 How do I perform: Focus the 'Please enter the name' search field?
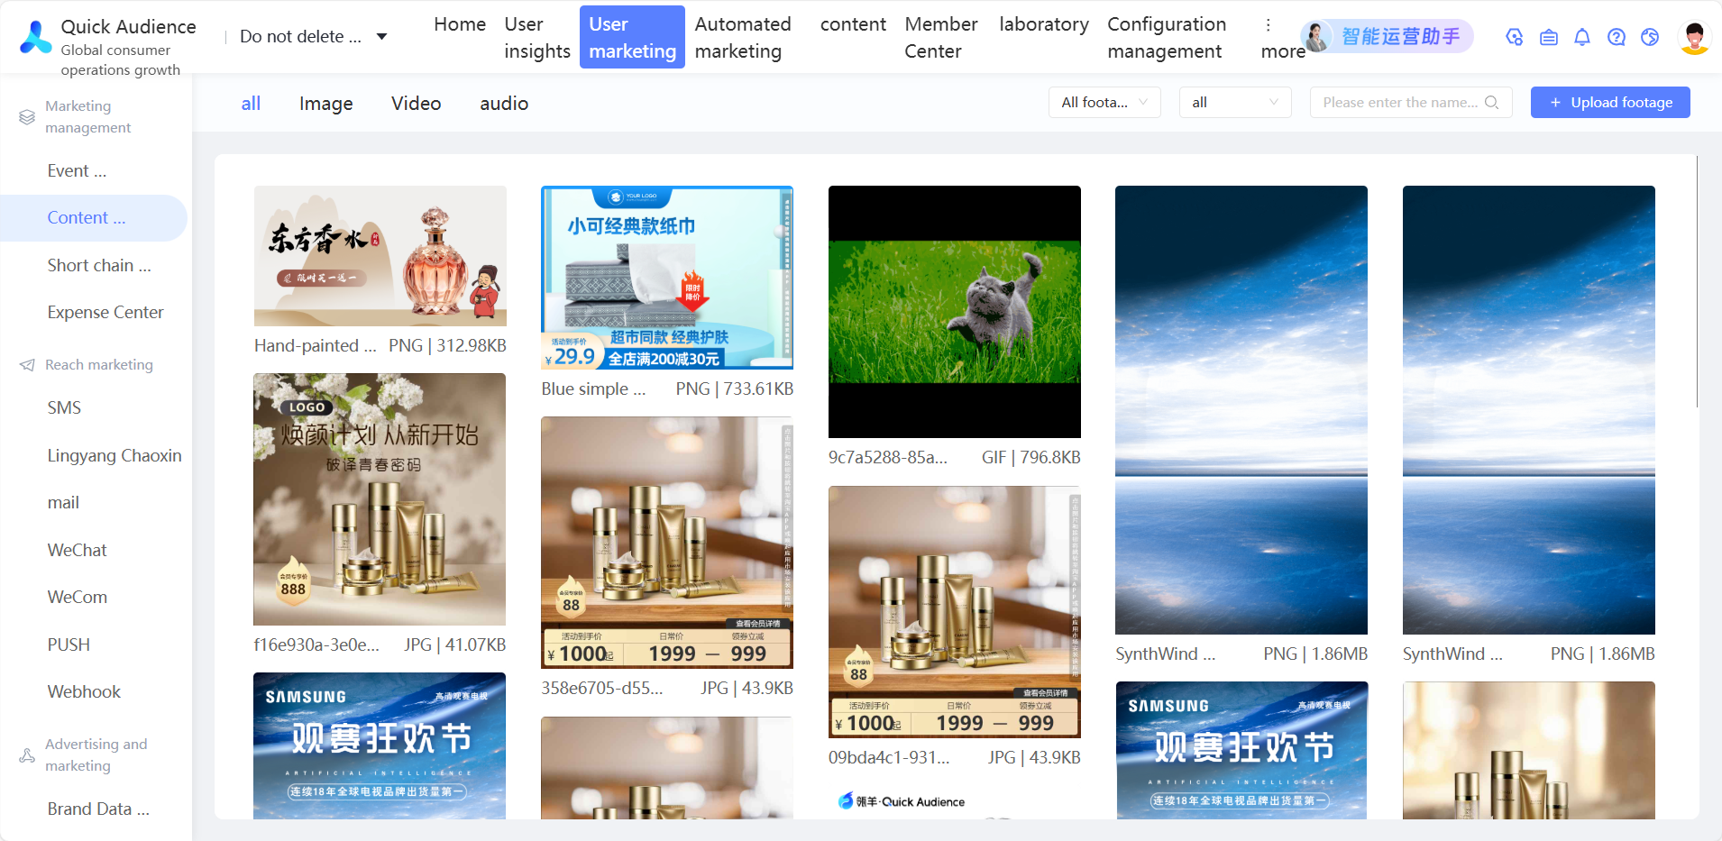click(x=1411, y=103)
